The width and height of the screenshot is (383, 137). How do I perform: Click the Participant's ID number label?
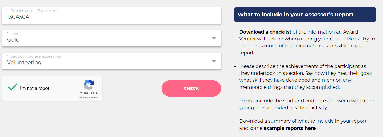34,11
